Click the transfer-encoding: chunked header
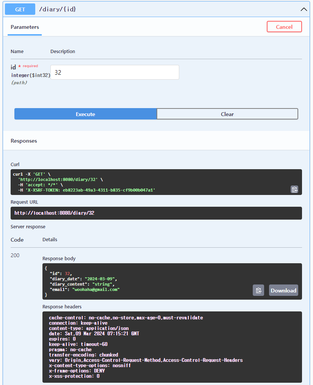This screenshot has width=313, height=385. 83,355
